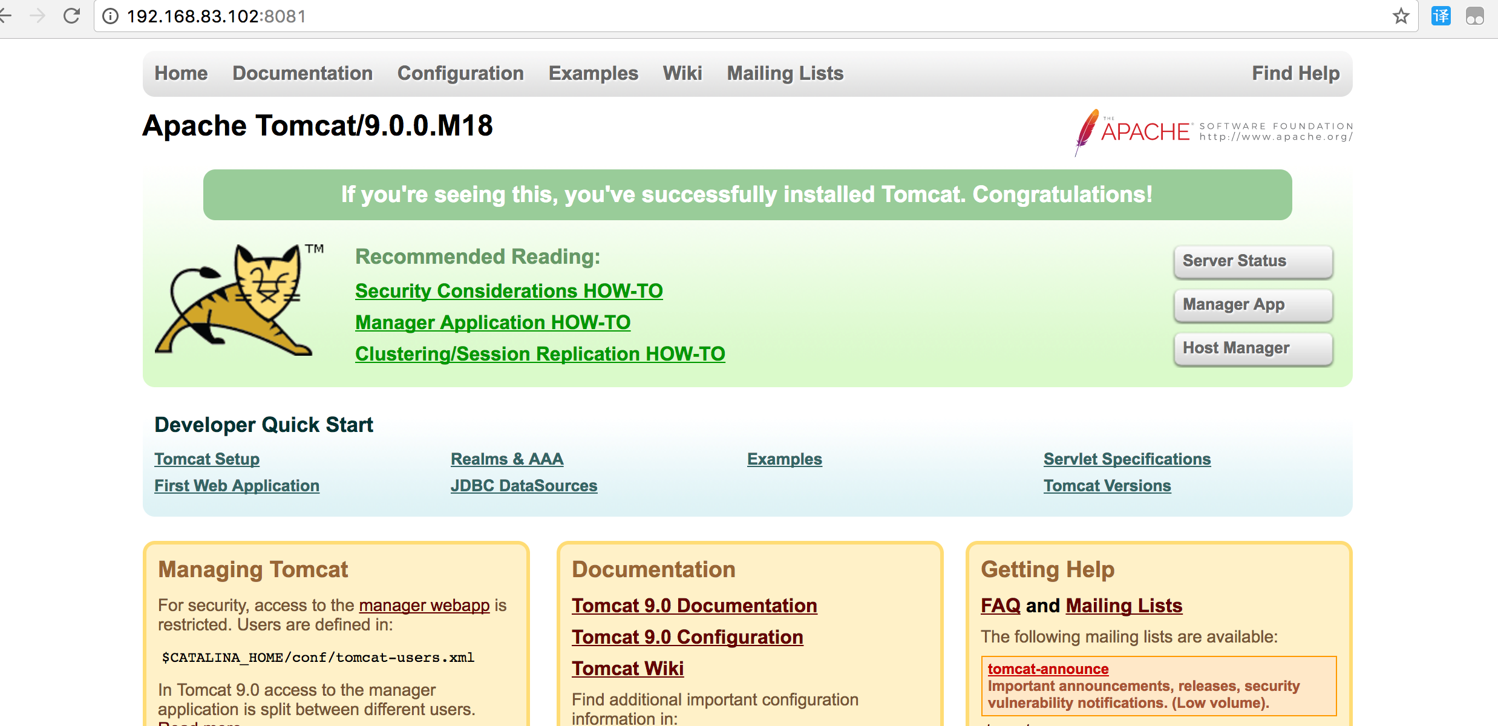Image resolution: width=1498 pixels, height=726 pixels.
Task: Click the Recommended Reading heading
Action: coord(478,257)
